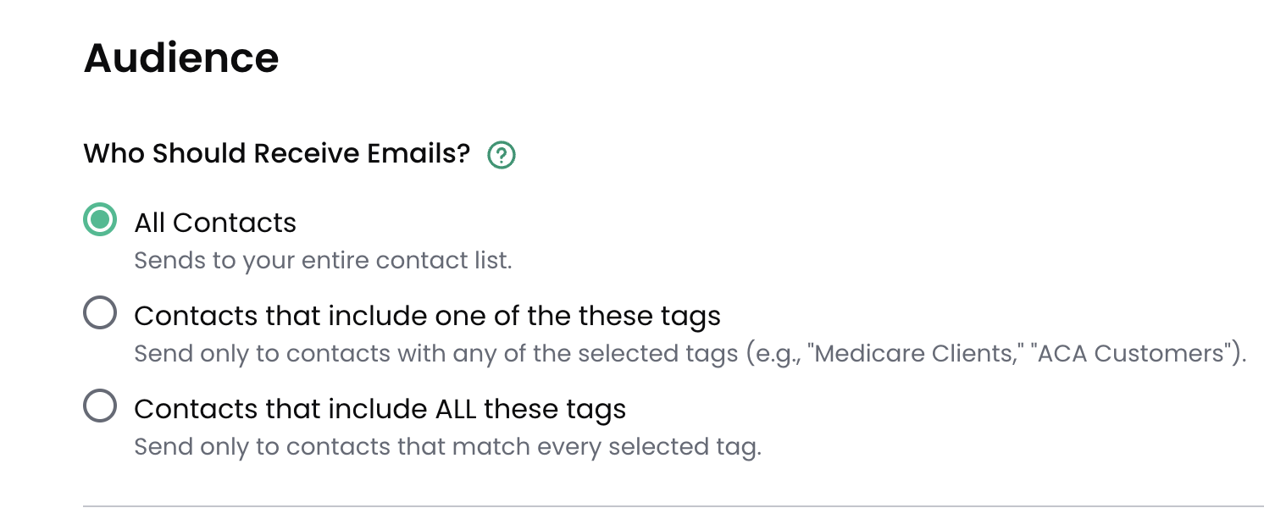Click the word "tags" in second option label
The height and width of the screenshot is (508, 1264).
point(689,316)
